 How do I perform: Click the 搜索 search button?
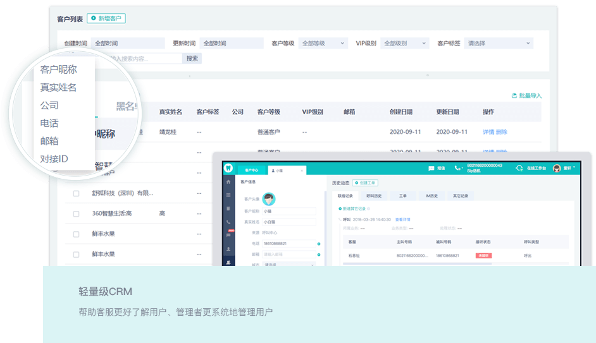192,58
